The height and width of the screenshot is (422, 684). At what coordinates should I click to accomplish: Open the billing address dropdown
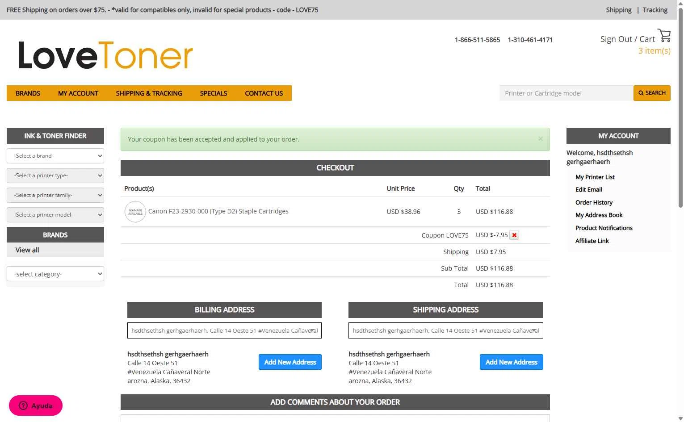point(224,330)
